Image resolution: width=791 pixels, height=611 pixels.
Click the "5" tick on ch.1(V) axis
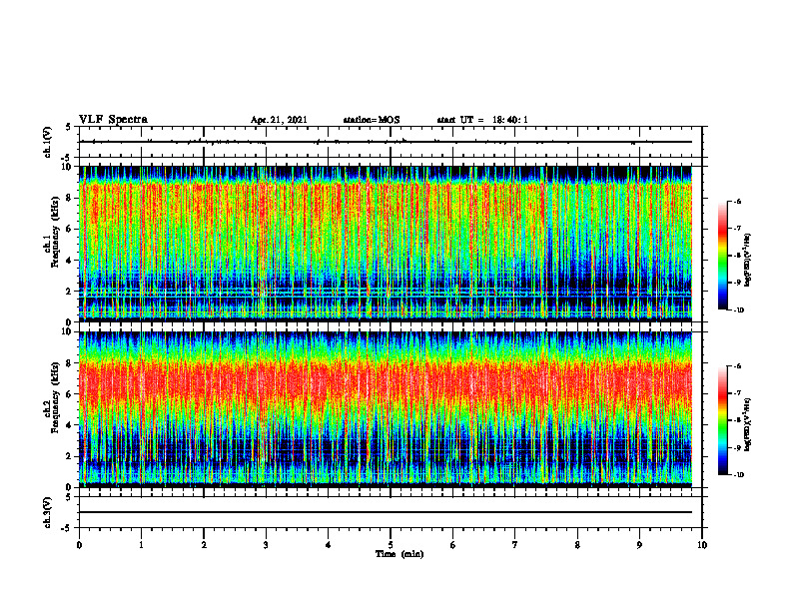pos(70,127)
